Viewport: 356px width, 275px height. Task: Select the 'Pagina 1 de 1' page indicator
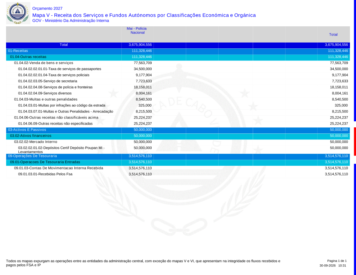pyautogui.click(x=337, y=261)
